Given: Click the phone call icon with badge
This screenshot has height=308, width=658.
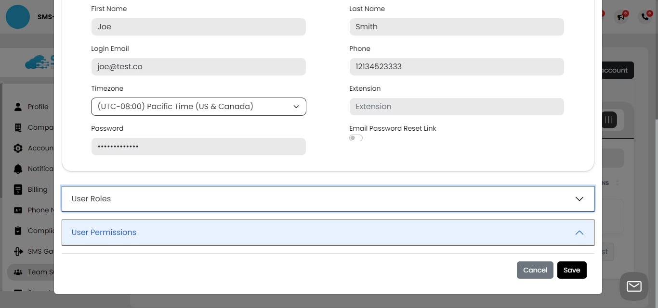Looking at the screenshot, I should click(645, 17).
